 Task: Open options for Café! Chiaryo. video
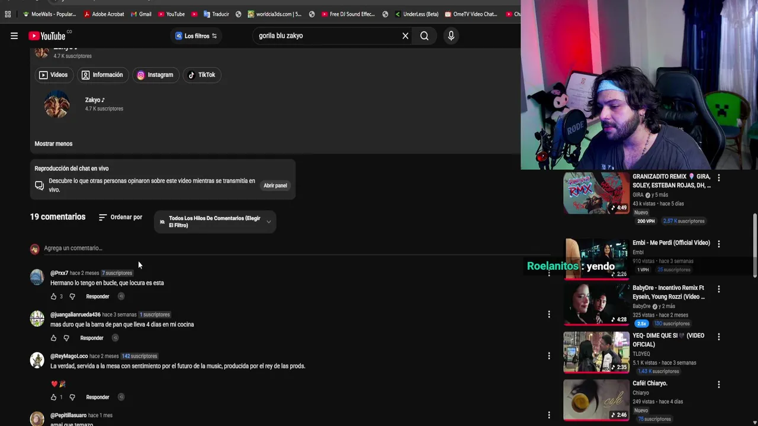click(719, 385)
